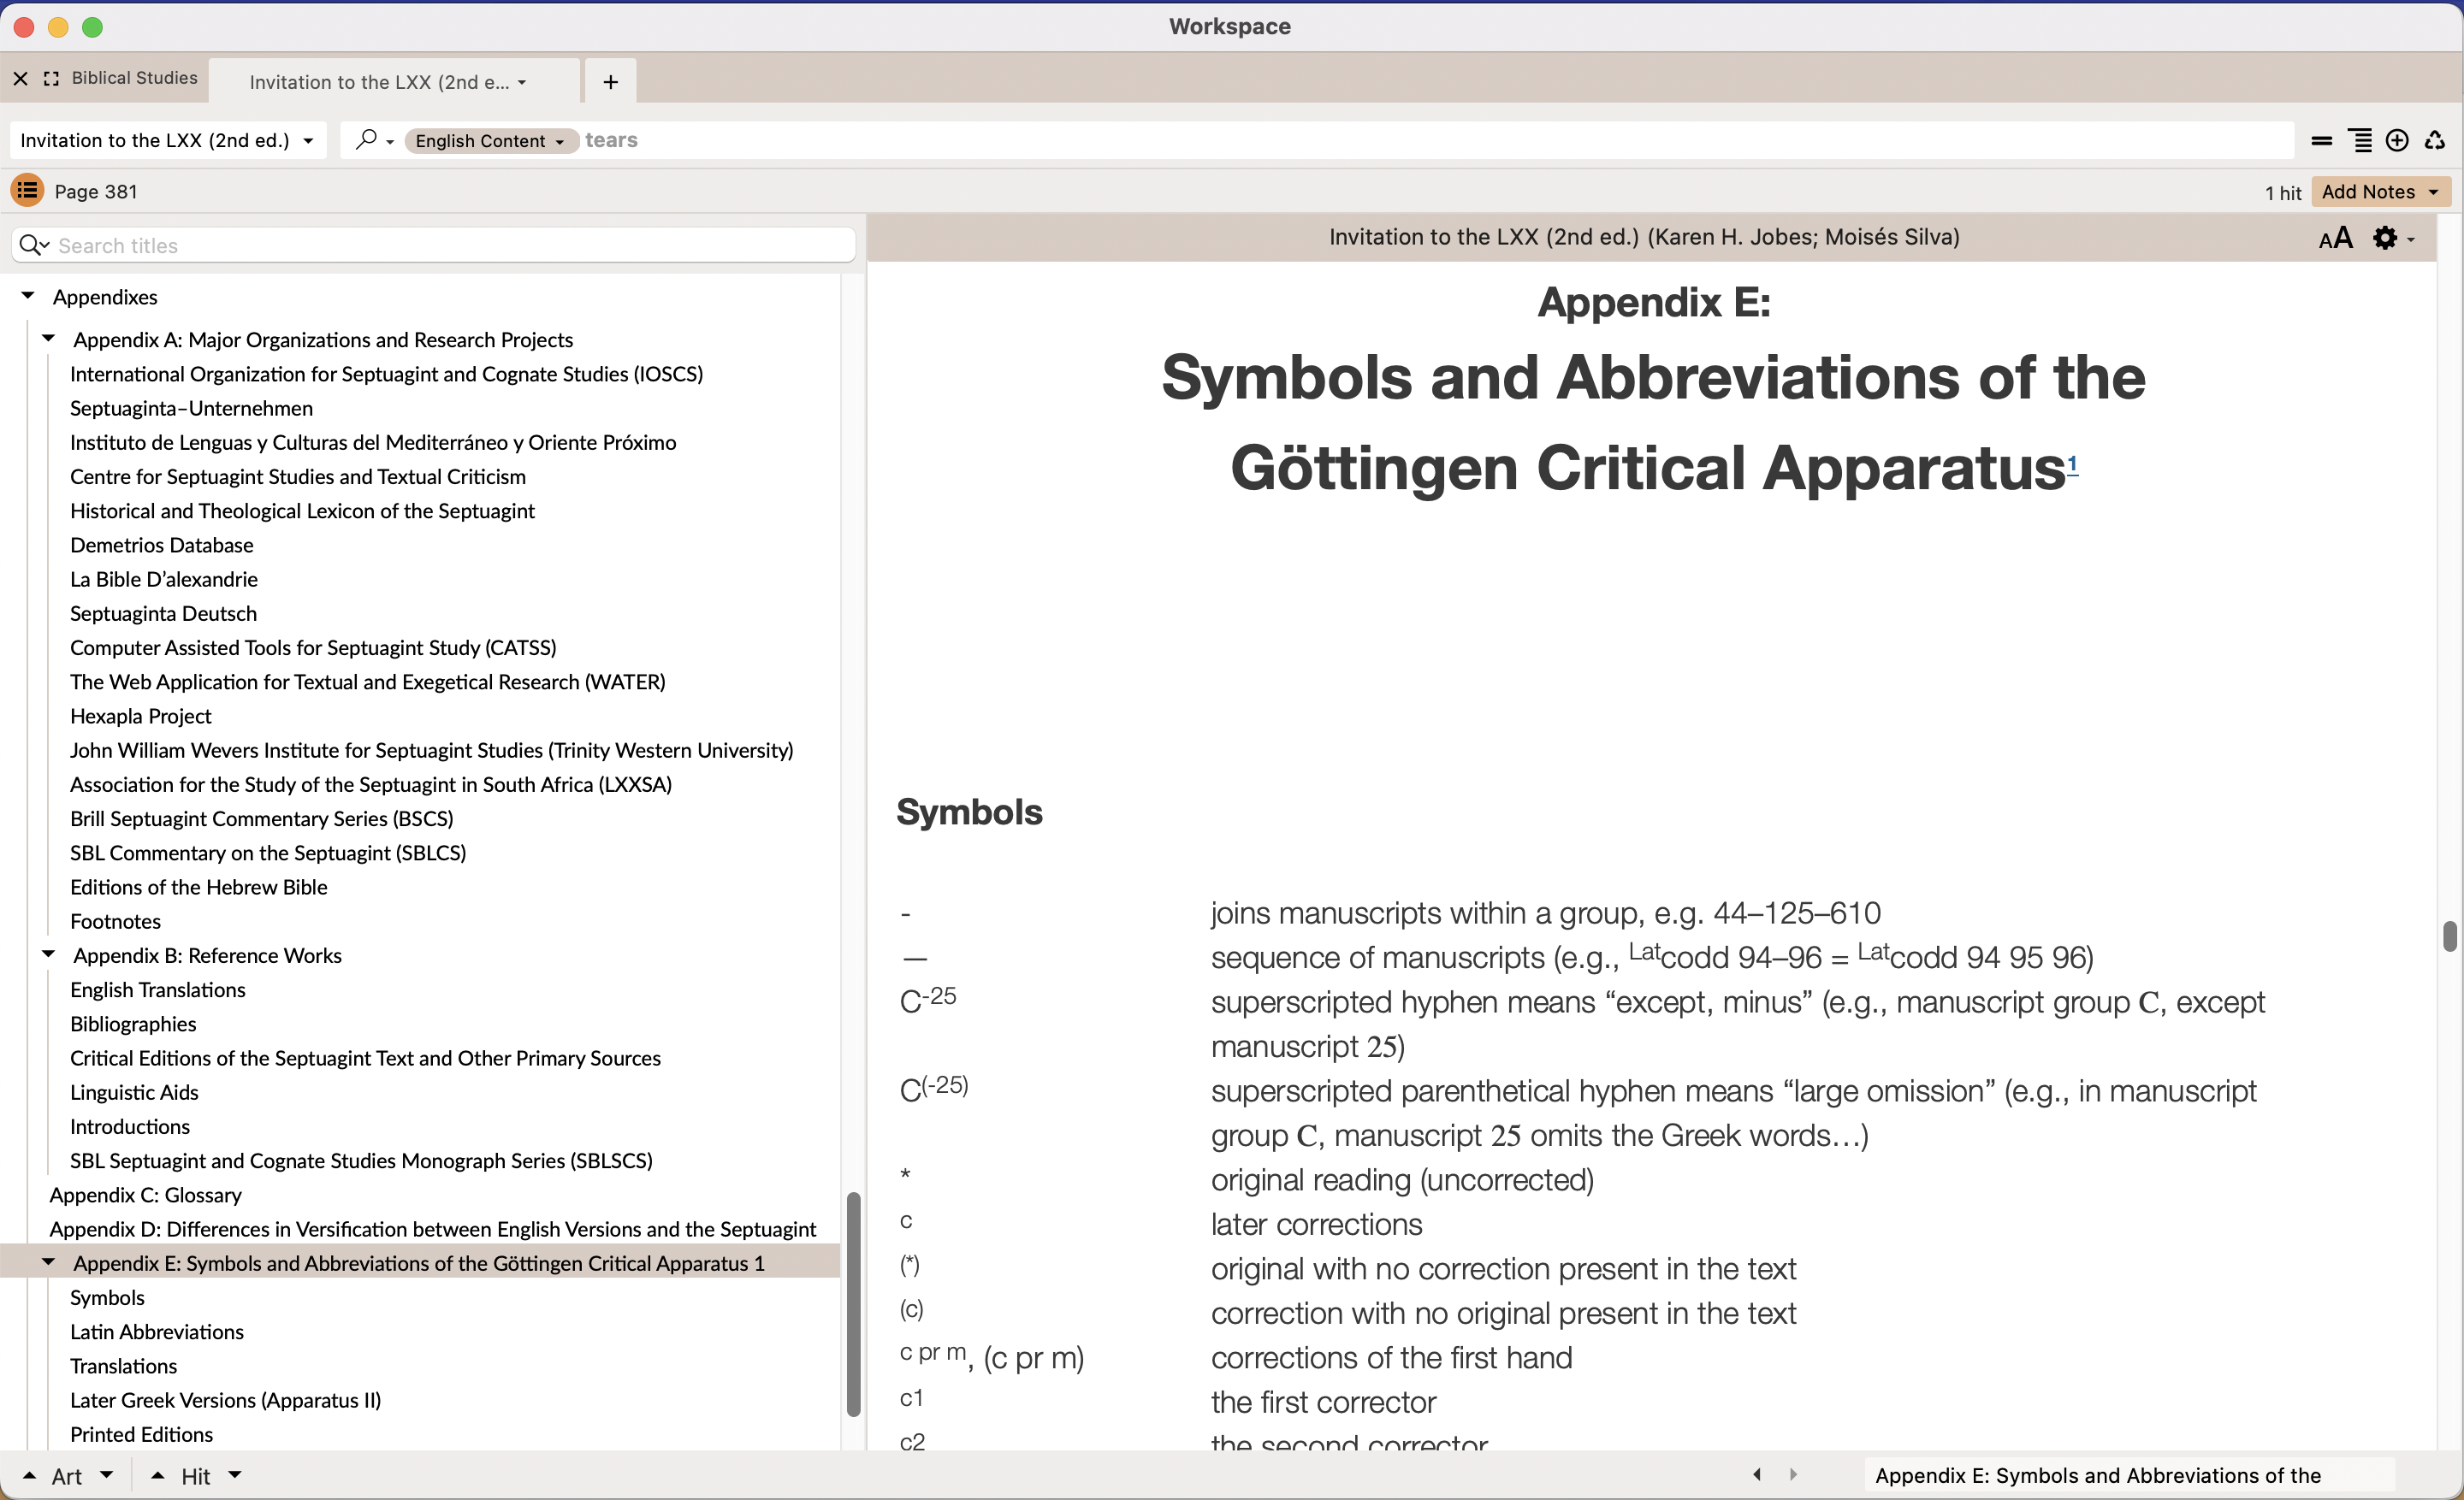This screenshot has height=1500, width=2464.
Task: Click the orange table of contents icon
Action: tap(27, 190)
